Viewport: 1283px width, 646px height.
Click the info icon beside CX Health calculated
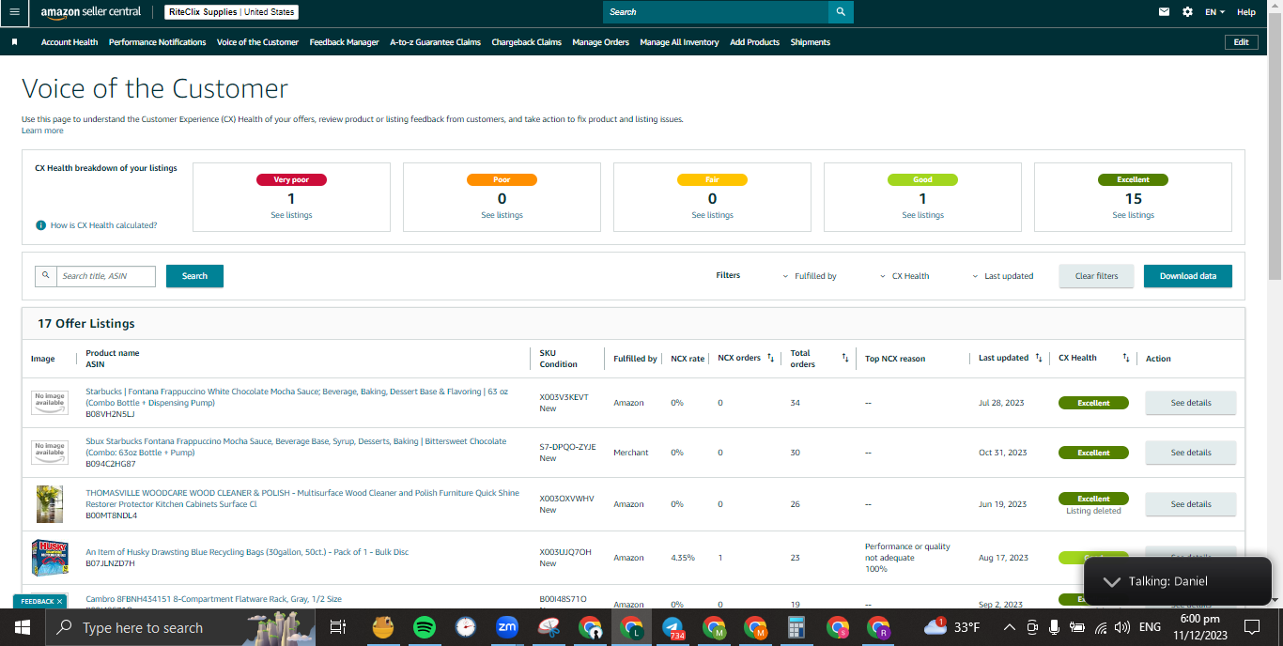pyautogui.click(x=40, y=225)
